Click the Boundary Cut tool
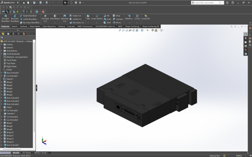Image resolution: width=252 pixels, height=157 pixels. pyautogui.click(x=77, y=22)
